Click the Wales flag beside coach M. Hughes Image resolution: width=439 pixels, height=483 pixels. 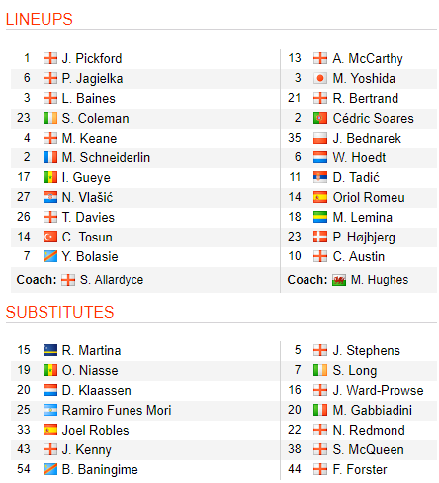click(x=339, y=280)
